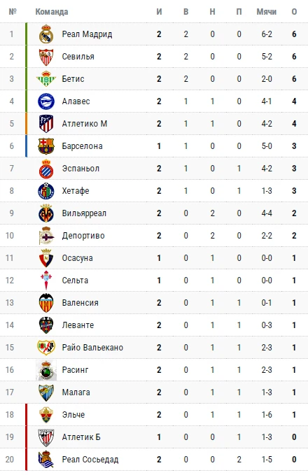Click the Barcelona club badge
308x475 pixels.
coord(46,146)
